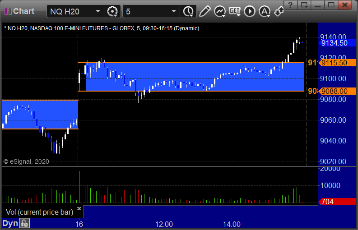358x230 pixels.
Task: Click the 14:00 time axis label
Action: [x=232, y=224]
